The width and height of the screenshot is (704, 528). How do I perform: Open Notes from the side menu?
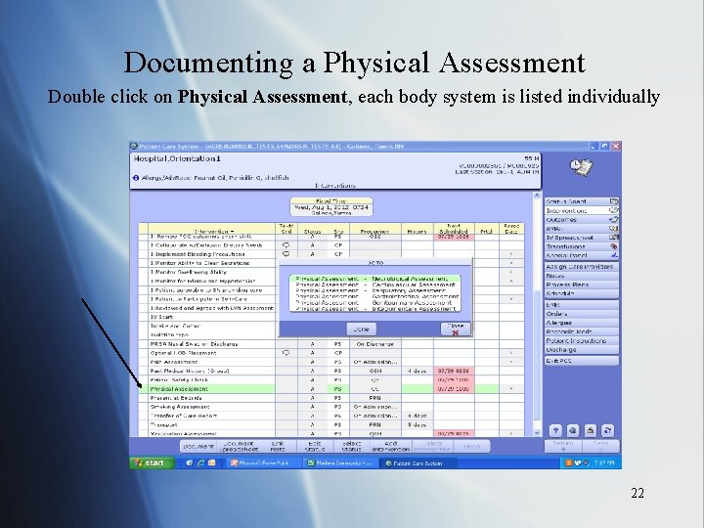[x=582, y=276]
